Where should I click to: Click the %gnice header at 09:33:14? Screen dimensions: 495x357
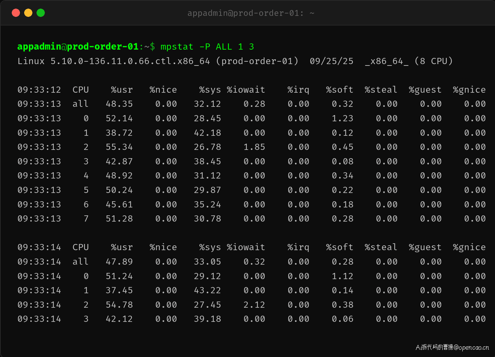(x=469, y=247)
